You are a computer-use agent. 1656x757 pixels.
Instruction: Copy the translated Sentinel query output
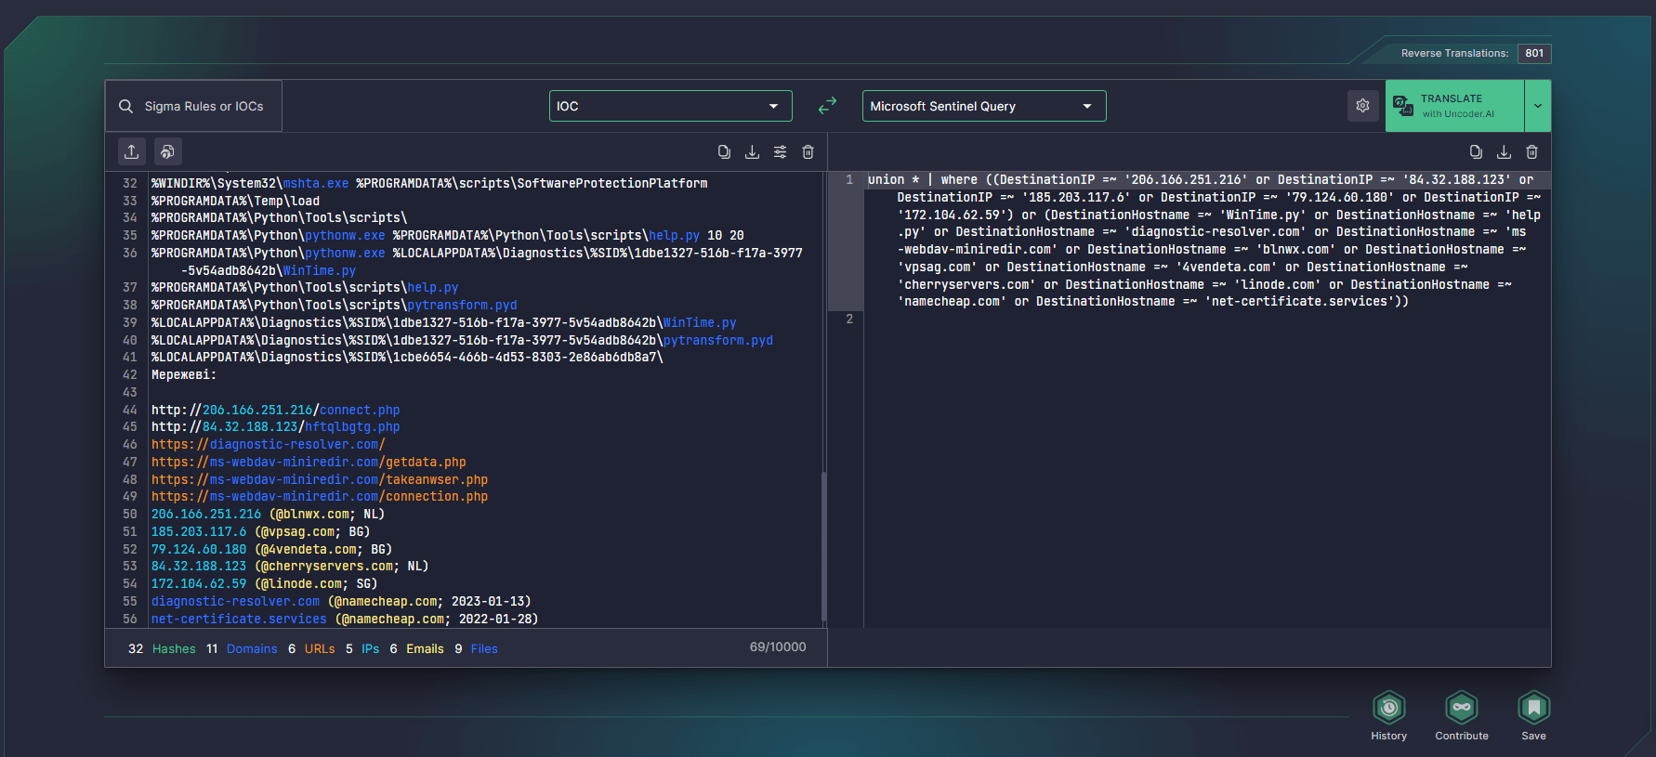click(x=1476, y=152)
